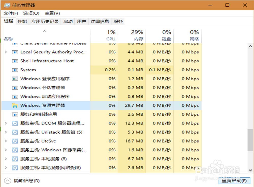Screen dimensions: 254x187
Task: Click the gear icon for UtcSvc
Action: click(x=15, y=141)
